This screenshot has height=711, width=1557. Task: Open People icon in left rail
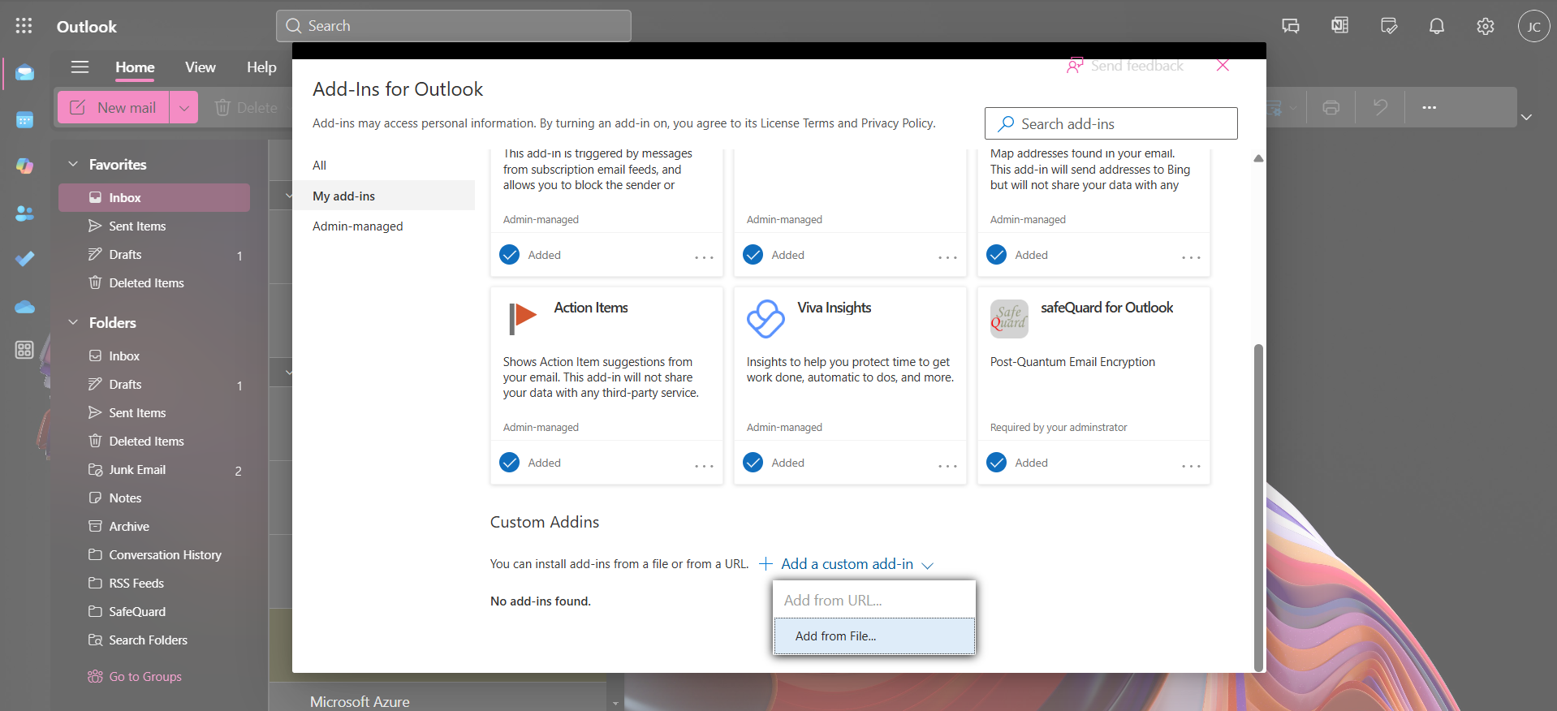[24, 213]
